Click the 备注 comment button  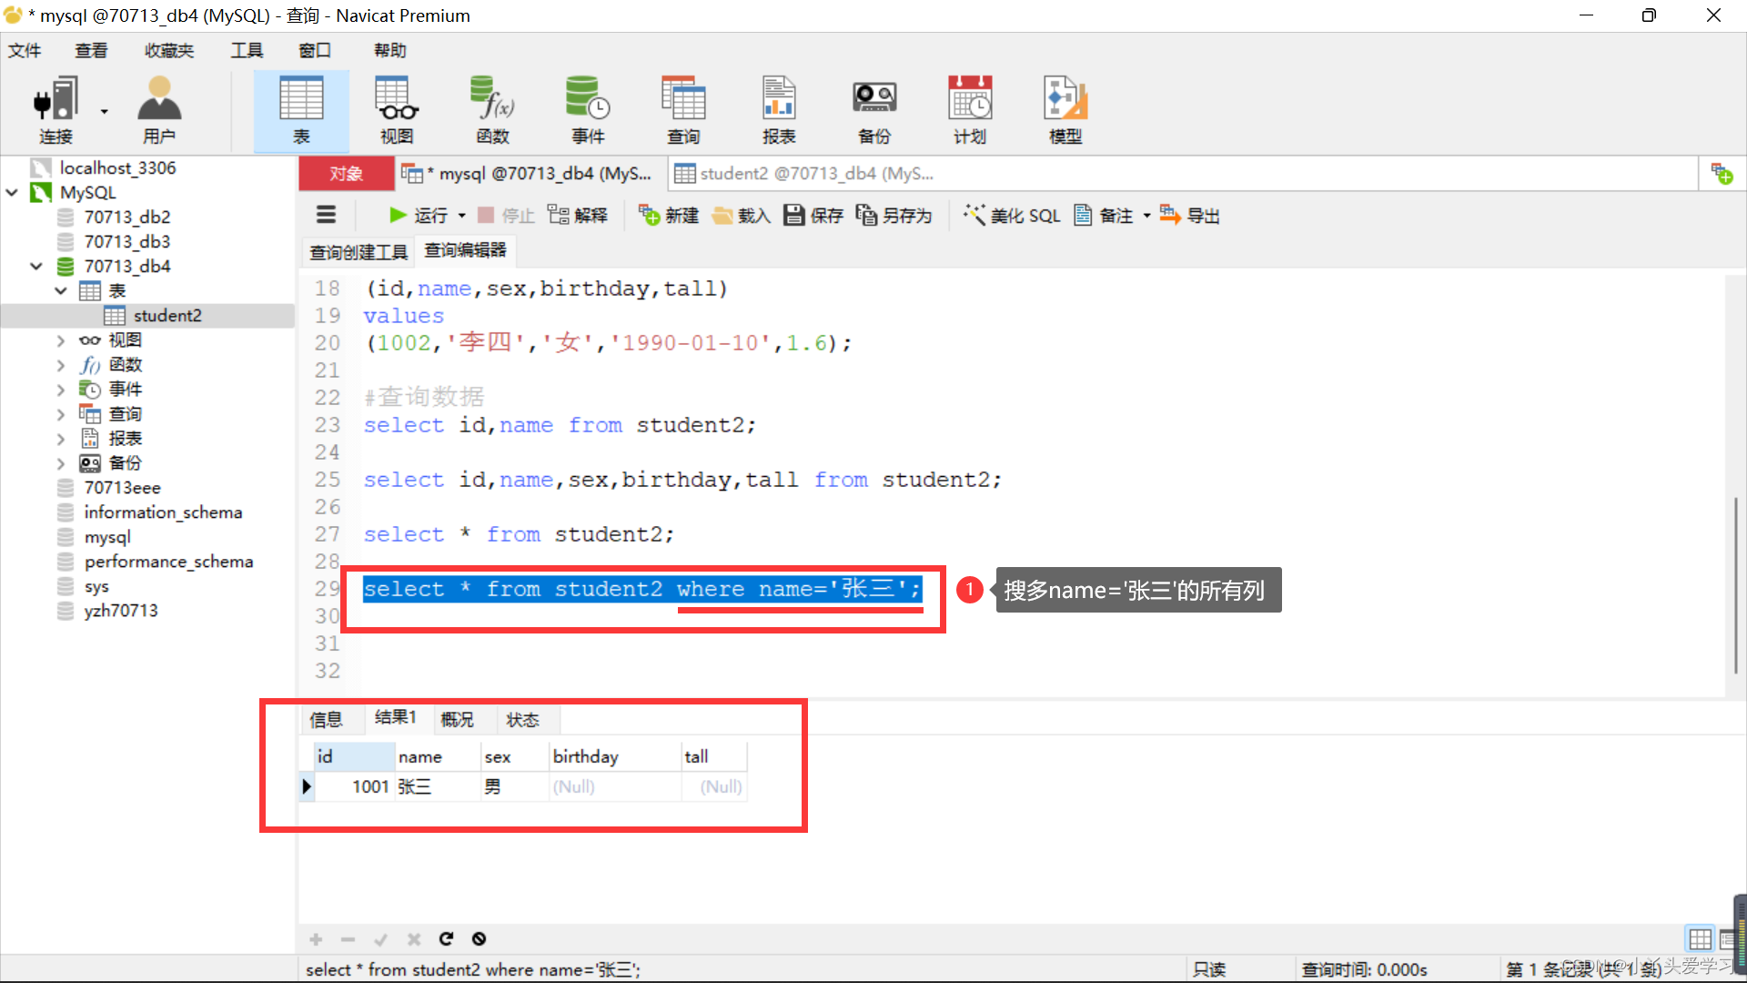click(x=1104, y=216)
